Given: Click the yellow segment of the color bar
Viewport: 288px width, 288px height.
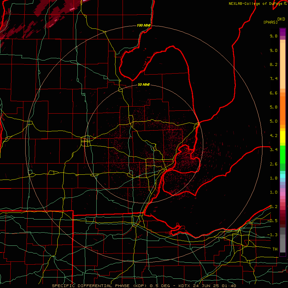Looking at the screenshot, I should tap(283, 137).
